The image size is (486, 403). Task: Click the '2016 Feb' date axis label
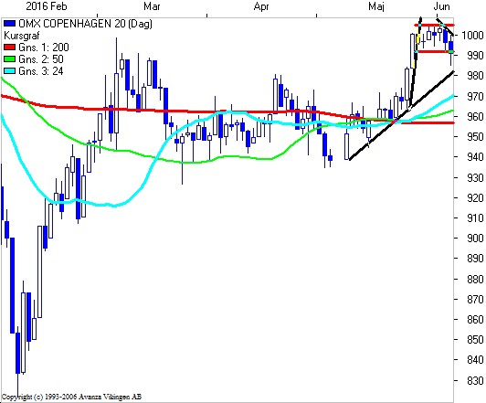(47, 6)
